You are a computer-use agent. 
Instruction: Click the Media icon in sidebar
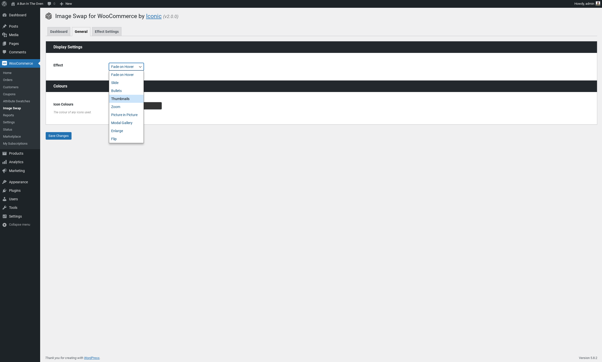coord(5,35)
